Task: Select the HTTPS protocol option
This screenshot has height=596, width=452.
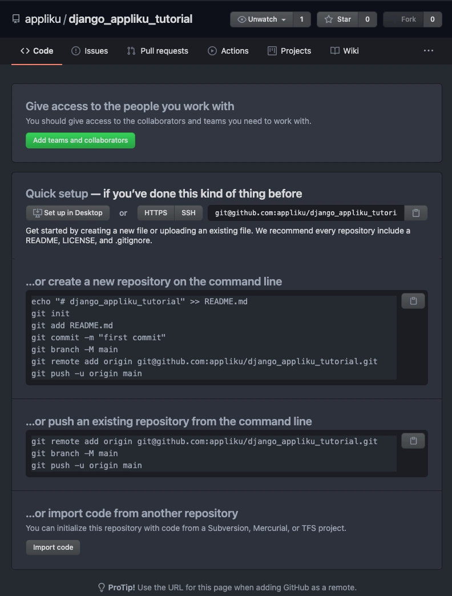Action: click(156, 213)
